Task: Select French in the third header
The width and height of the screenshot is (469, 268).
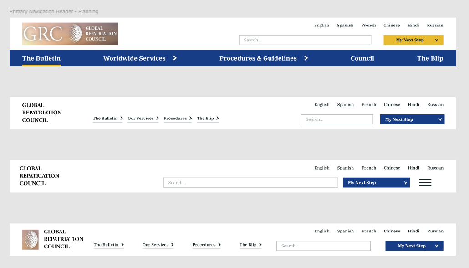Action: click(369, 168)
